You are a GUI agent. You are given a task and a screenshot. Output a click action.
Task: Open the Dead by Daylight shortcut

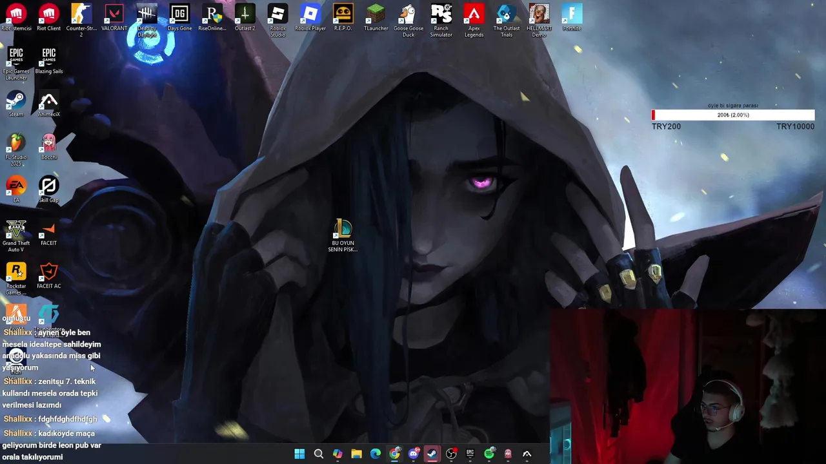point(146,20)
